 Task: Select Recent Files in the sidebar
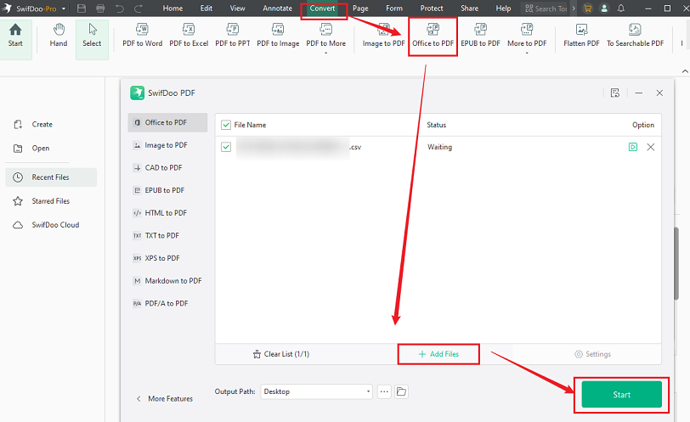click(51, 177)
